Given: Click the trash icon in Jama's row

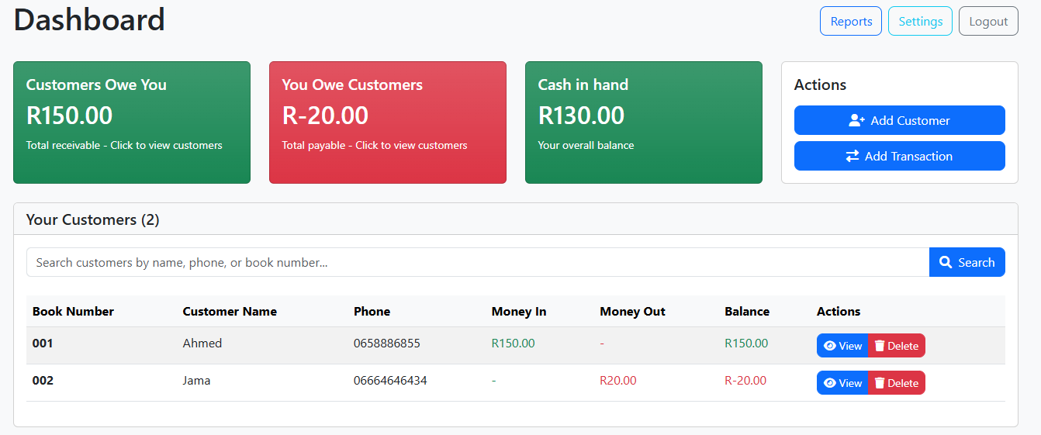Looking at the screenshot, I should point(880,383).
